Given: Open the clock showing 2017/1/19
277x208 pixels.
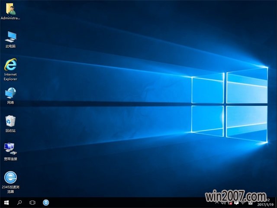Looking at the screenshot, I should point(265,203).
